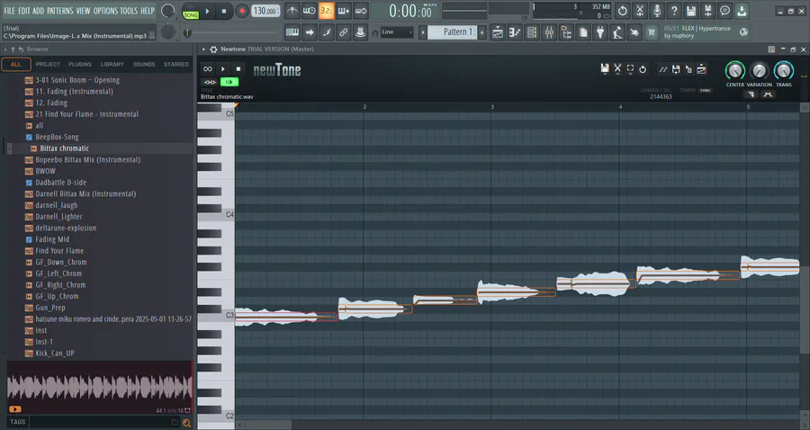
Task: Toggle the note/clip grouping link icon
Action: click(x=343, y=32)
